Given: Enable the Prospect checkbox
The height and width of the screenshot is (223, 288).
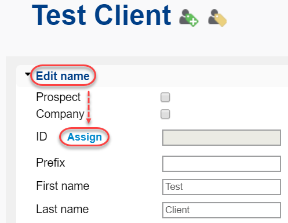Looking at the screenshot, I should (165, 97).
